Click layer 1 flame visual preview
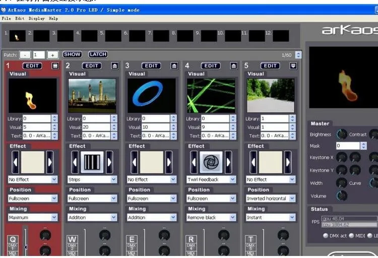Image resolution: width=378 pixels, height=258 pixels. [x=33, y=95]
